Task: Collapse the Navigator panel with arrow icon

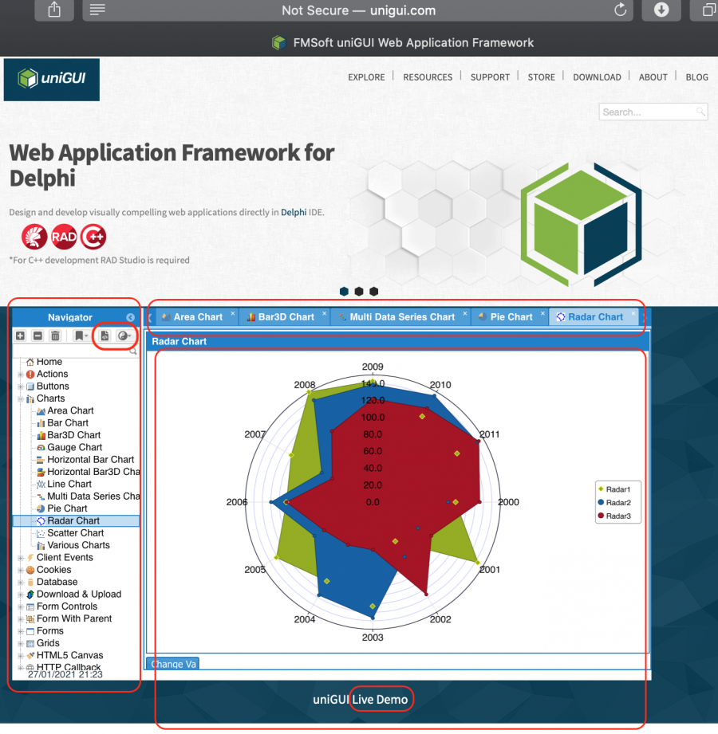Action: click(131, 317)
